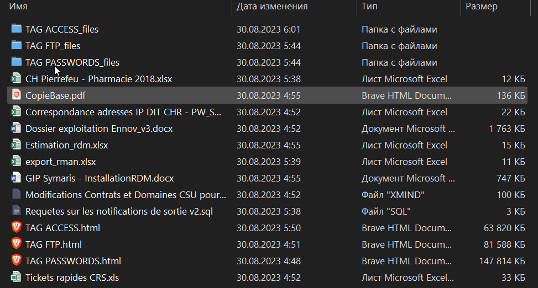This screenshot has width=538, height=288.
Task: Sort by the Размер column header
Action: [x=482, y=6]
